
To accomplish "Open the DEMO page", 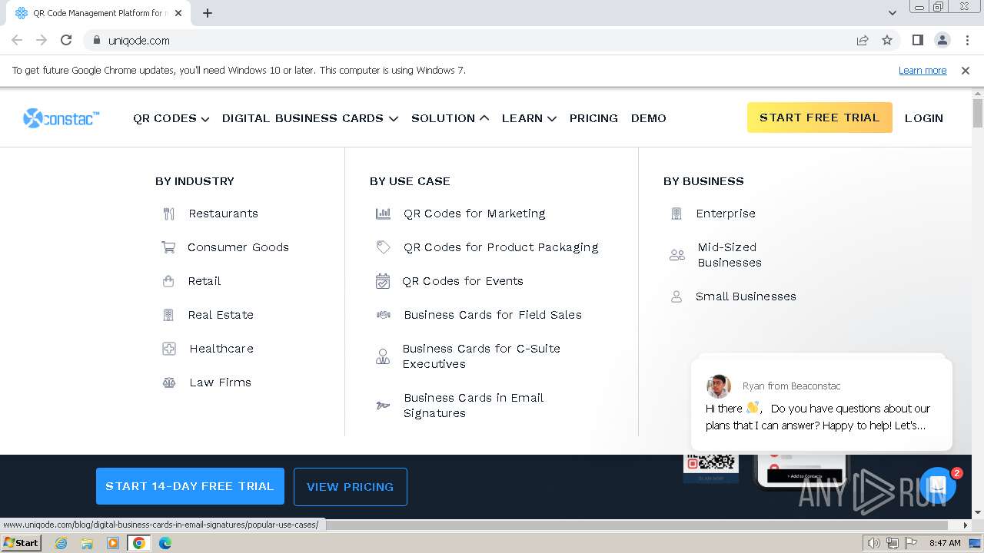I will [x=649, y=118].
